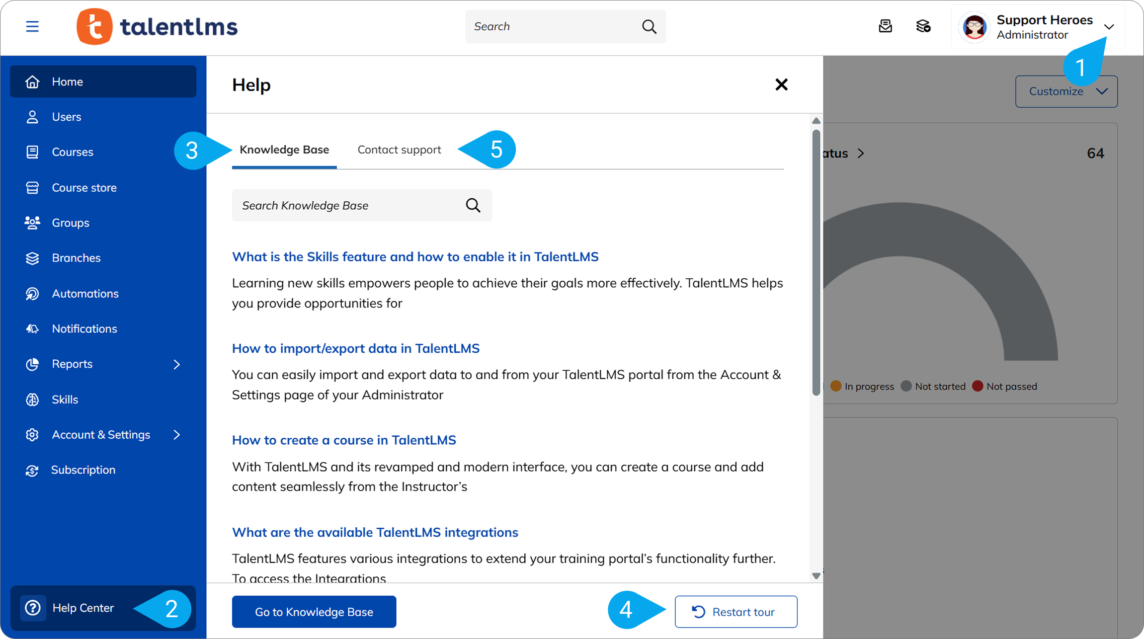Click the Subscription sidebar icon
This screenshot has width=1144, height=639.
click(32, 470)
